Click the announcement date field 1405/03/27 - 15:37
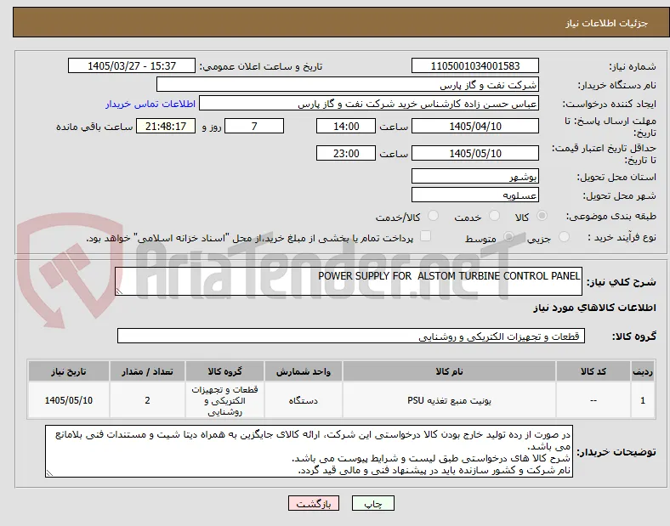 coord(132,65)
